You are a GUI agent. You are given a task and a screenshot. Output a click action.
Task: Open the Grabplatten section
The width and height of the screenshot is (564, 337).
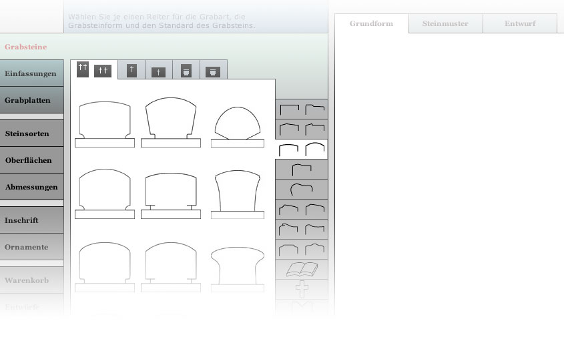tap(31, 100)
